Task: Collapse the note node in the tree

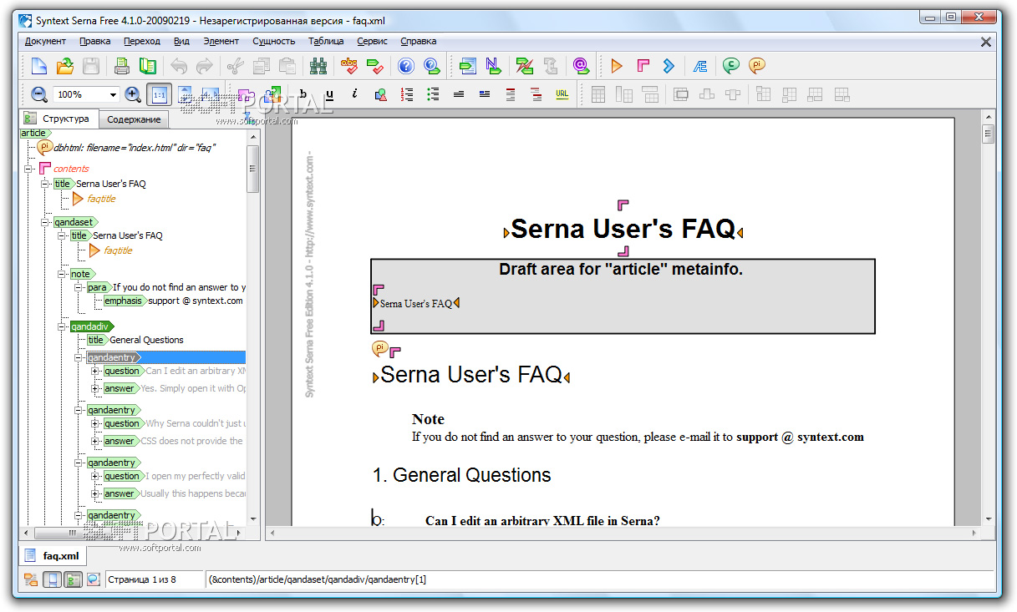Action: [x=62, y=274]
